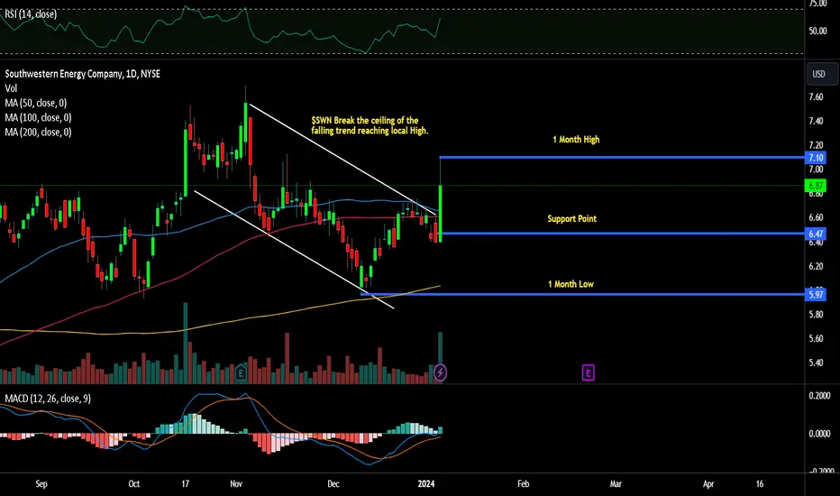Select the RSI (14, close) indicator label
Viewport: 840px width, 496px height.
coord(31,14)
